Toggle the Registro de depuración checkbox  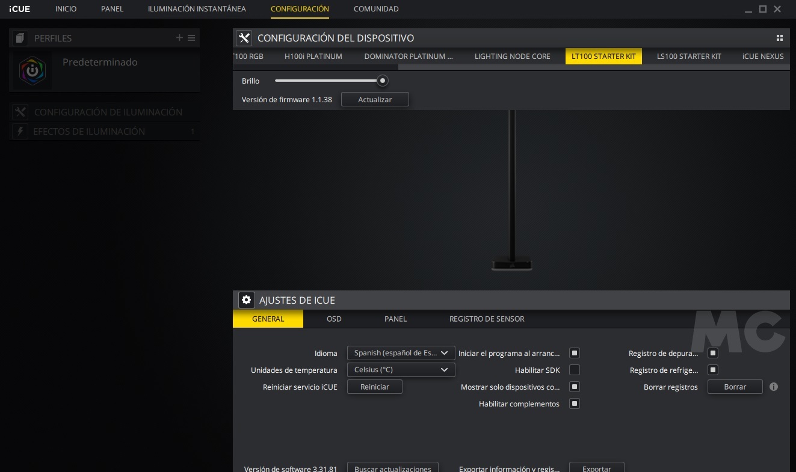click(713, 353)
